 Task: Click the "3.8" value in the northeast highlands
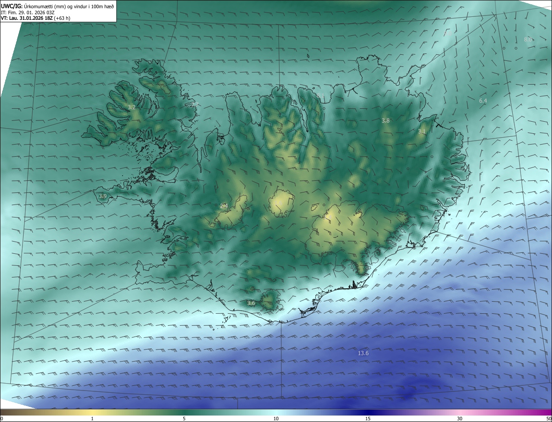tap(386, 121)
